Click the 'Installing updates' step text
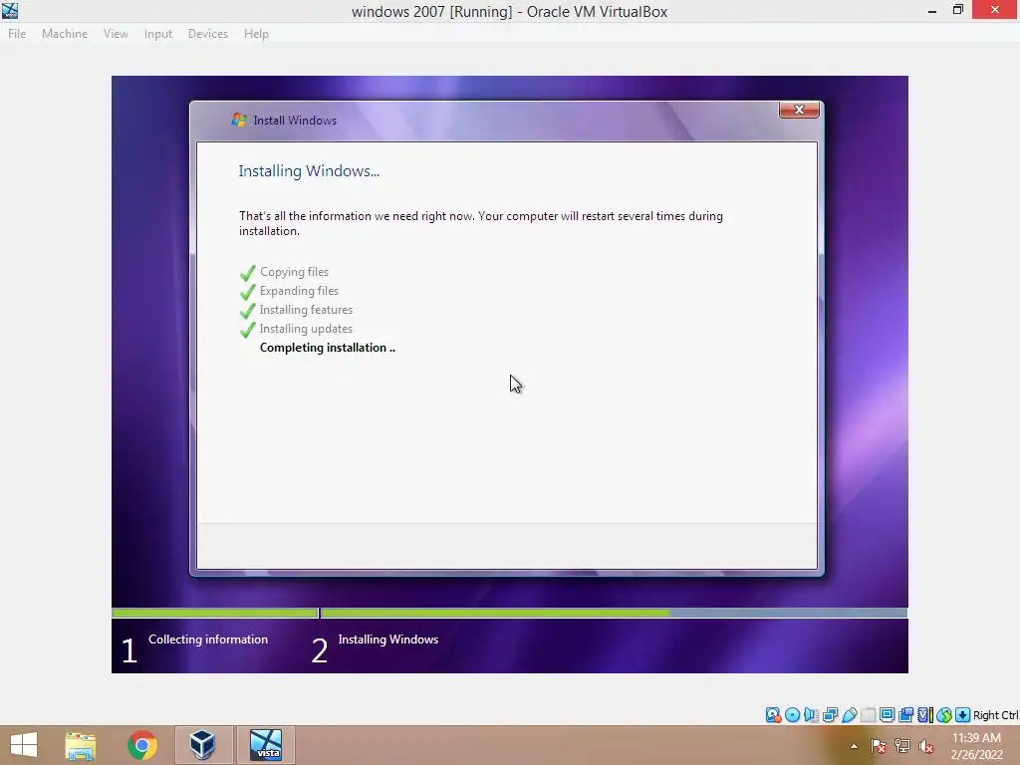The height and width of the screenshot is (765, 1020). [x=306, y=329]
